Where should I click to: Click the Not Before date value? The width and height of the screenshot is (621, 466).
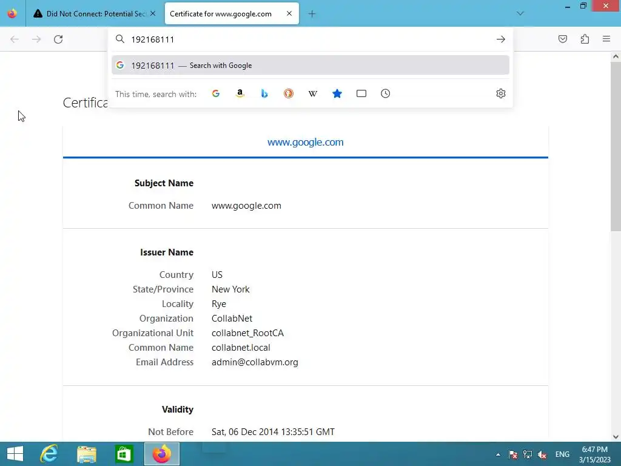coord(273,432)
